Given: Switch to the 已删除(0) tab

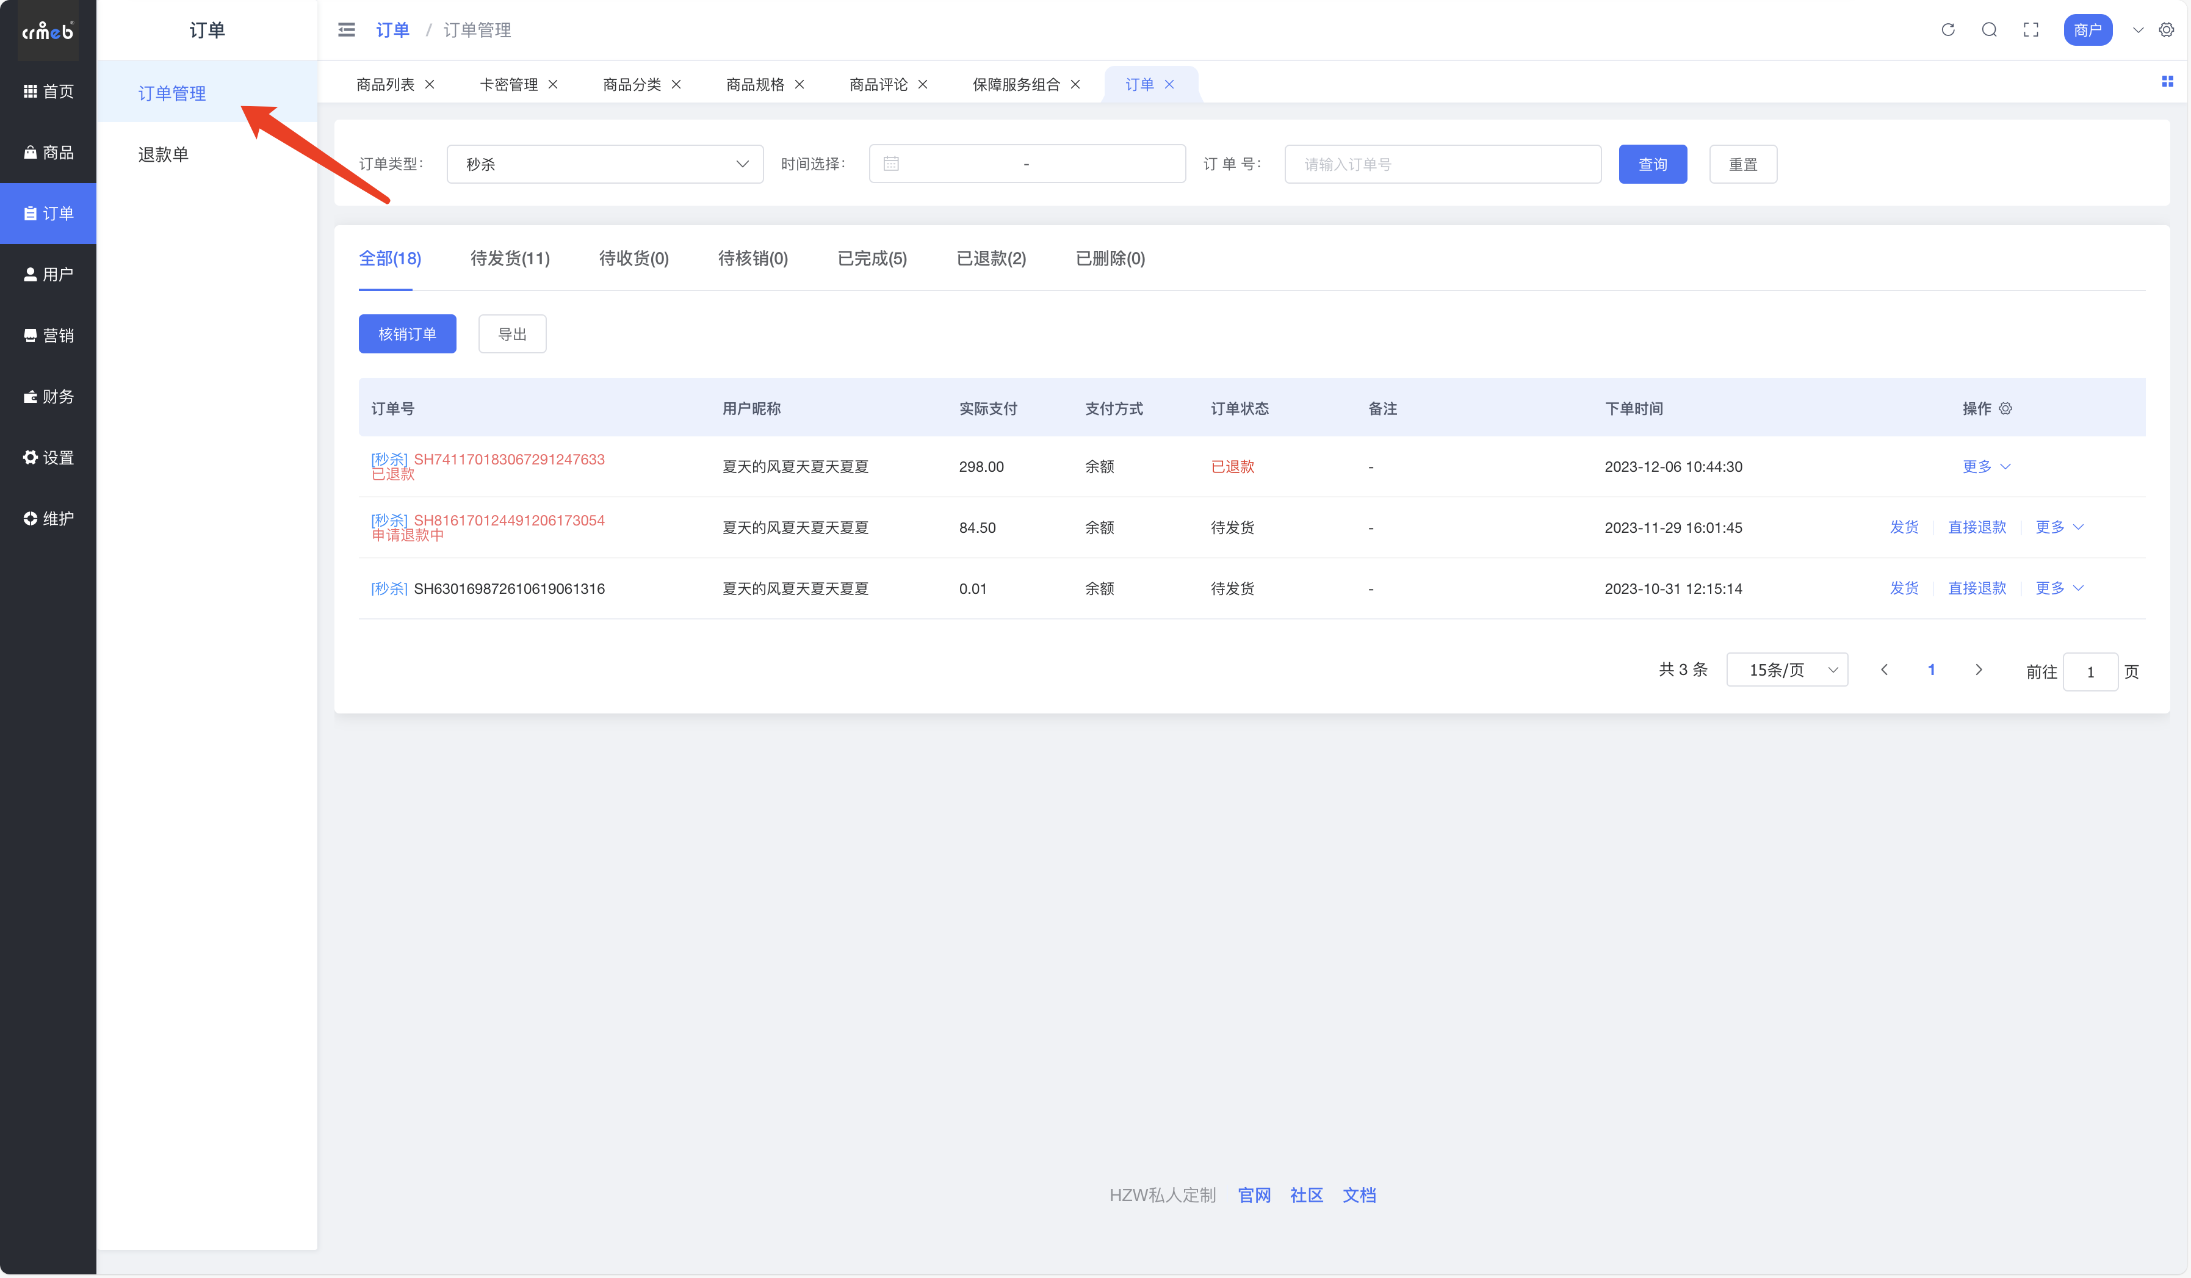Looking at the screenshot, I should point(1110,258).
